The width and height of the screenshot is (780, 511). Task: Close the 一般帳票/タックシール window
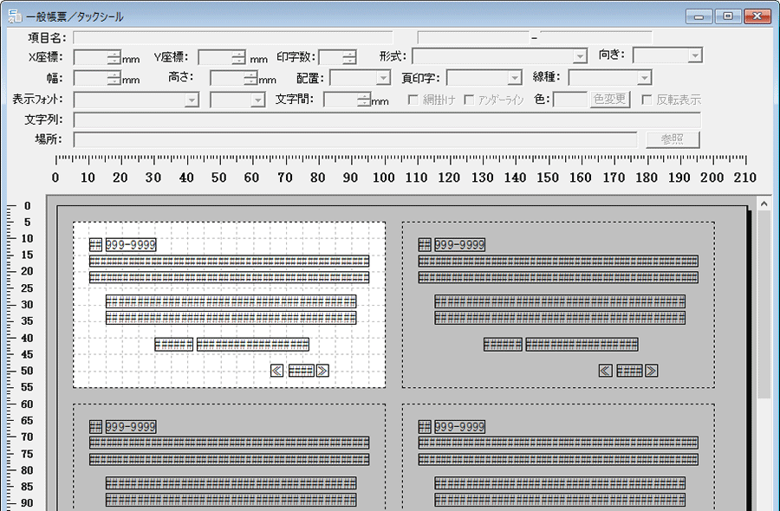point(757,16)
